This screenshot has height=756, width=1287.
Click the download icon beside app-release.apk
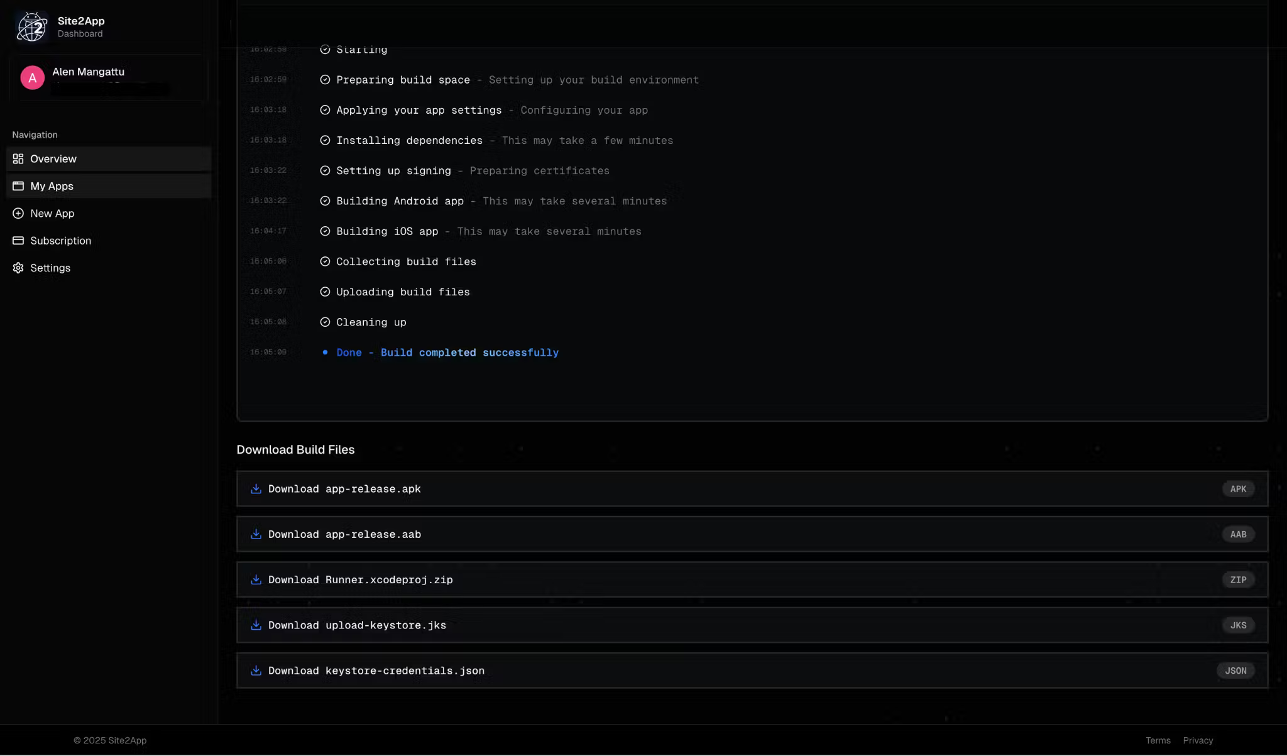[x=256, y=488]
